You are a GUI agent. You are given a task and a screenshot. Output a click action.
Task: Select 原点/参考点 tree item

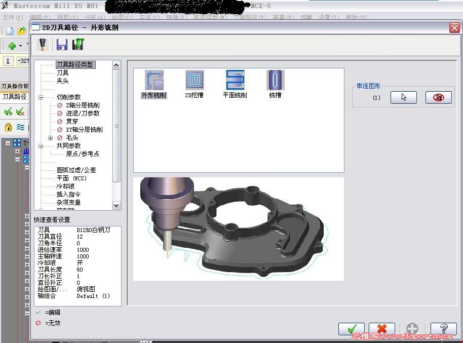click(83, 154)
